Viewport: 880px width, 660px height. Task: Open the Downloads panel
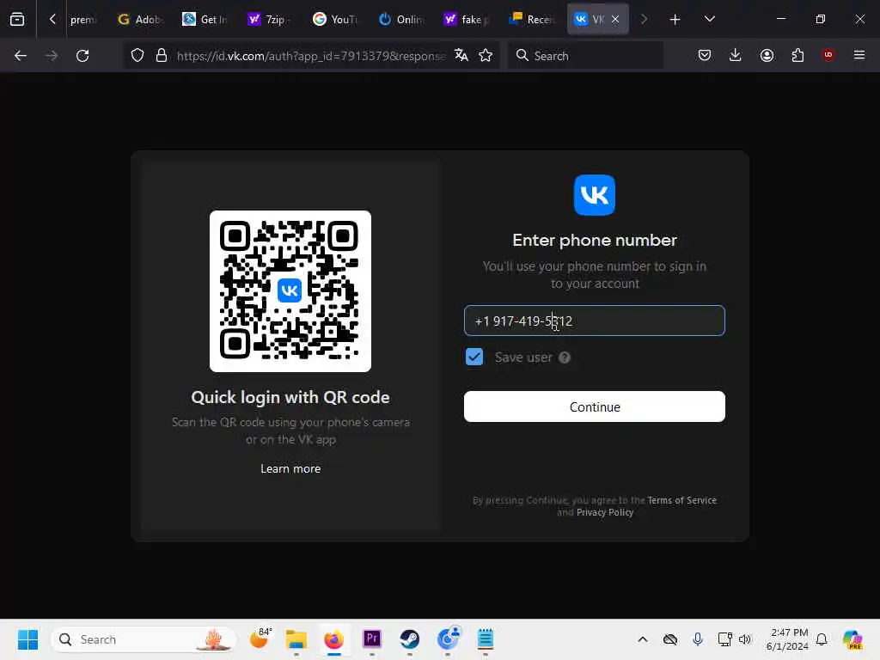tap(736, 55)
